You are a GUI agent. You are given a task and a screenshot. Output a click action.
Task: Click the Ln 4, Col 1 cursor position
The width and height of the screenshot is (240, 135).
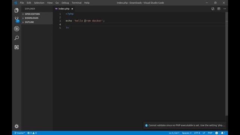174,133
